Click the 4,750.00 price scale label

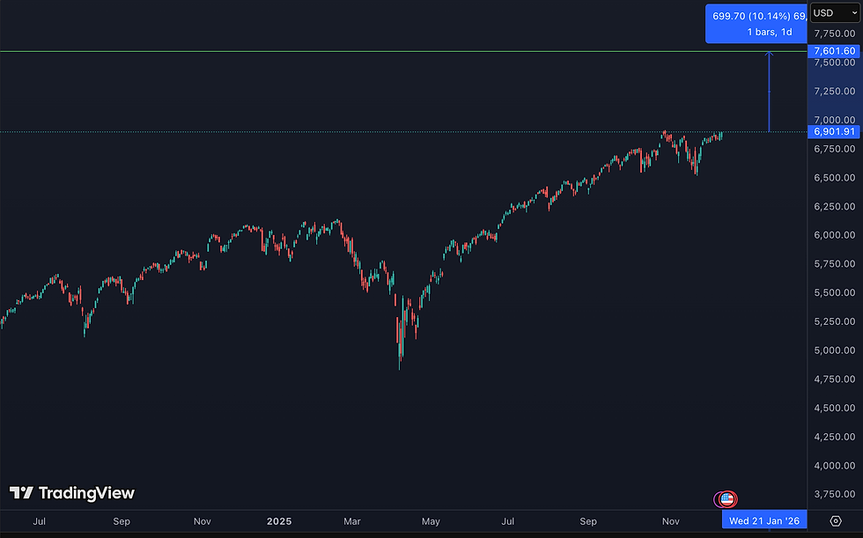coord(835,379)
